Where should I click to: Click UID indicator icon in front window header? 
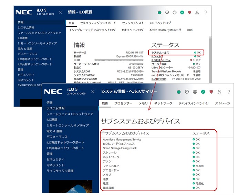(187, 92)
